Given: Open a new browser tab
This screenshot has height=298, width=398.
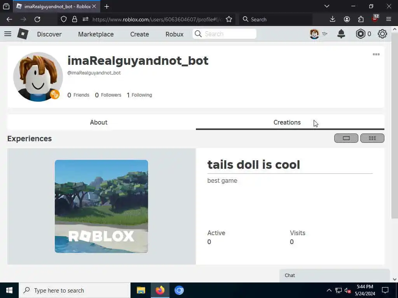Looking at the screenshot, I should pyautogui.click(x=106, y=7).
